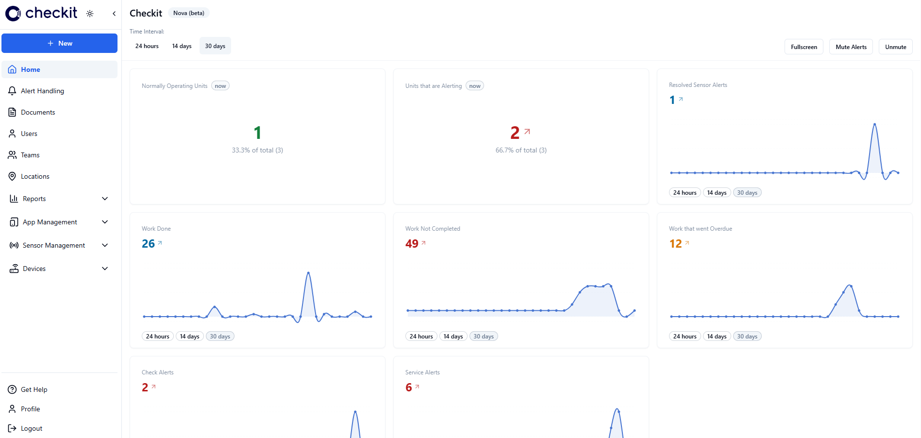The width and height of the screenshot is (921, 438).
Task: Open Service Alerts details arrow
Action: click(x=417, y=387)
